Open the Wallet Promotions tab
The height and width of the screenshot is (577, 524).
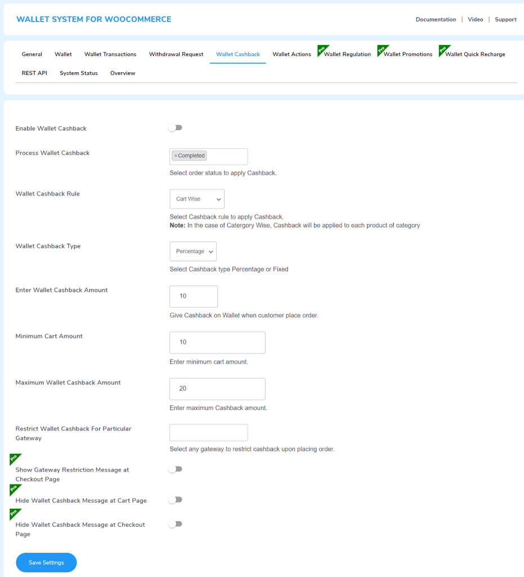tap(408, 54)
